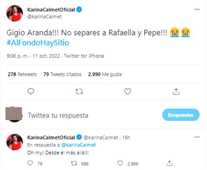Image resolution: width=207 pixels, height=170 pixels.
Task: Open KarinaCalmetOficial's profile picture on main tweet
Action: (x=14, y=13)
